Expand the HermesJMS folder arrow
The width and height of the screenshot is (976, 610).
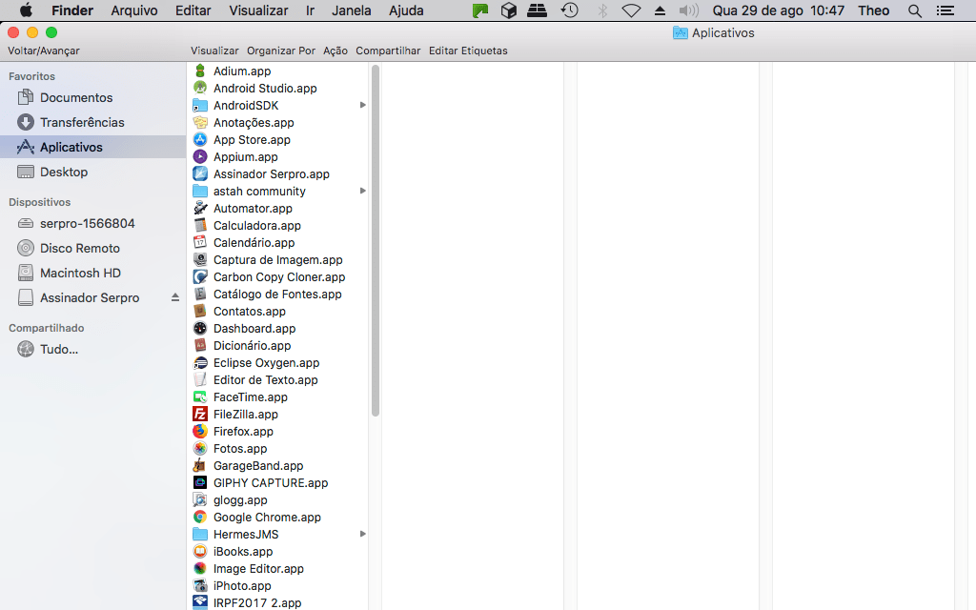[x=362, y=534]
